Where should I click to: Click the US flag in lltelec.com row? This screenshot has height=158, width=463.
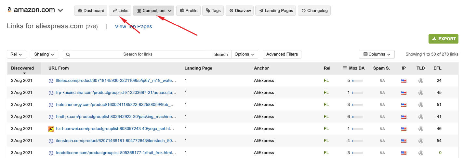404,81
